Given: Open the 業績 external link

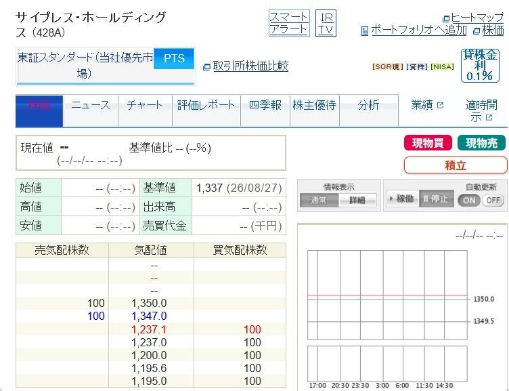Looking at the screenshot, I should tap(427, 105).
